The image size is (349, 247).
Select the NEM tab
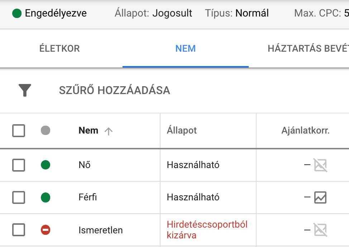[x=185, y=48]
